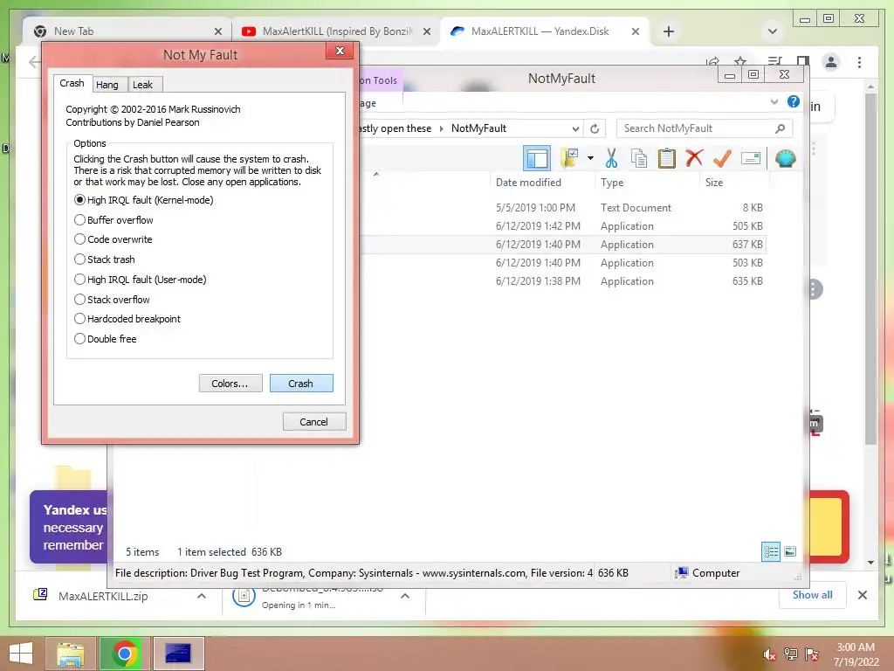Click orange checkmark Properties icon
894x671 pixels.
pos(722,159)
